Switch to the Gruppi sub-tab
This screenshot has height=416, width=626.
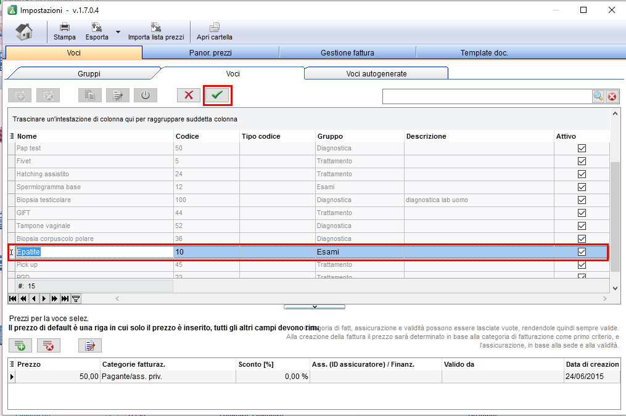tap(89, 74)
